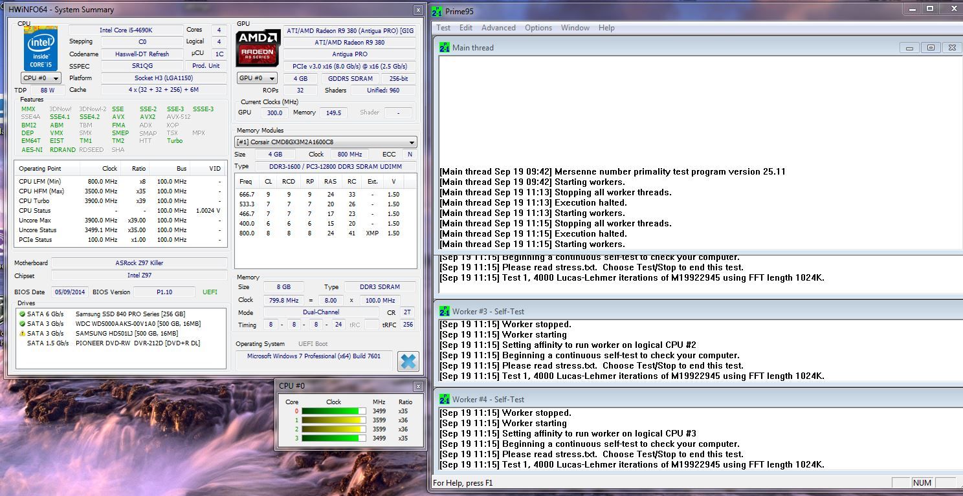Screen dimensions: 963x496
Task: Click the AVX2 feature label
Action: click(148, 117)
